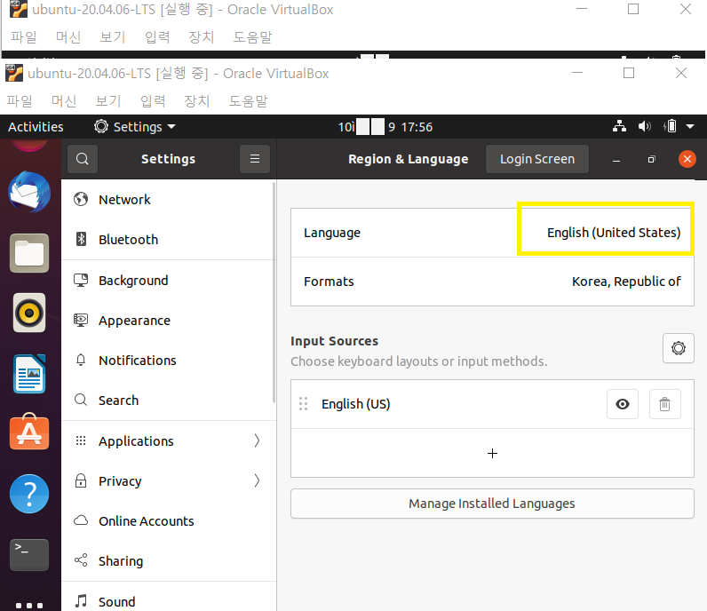Maximize the front VirtualBox window
Image resolution: width=707 pixels, height=611 pixels.
point(629,73)
